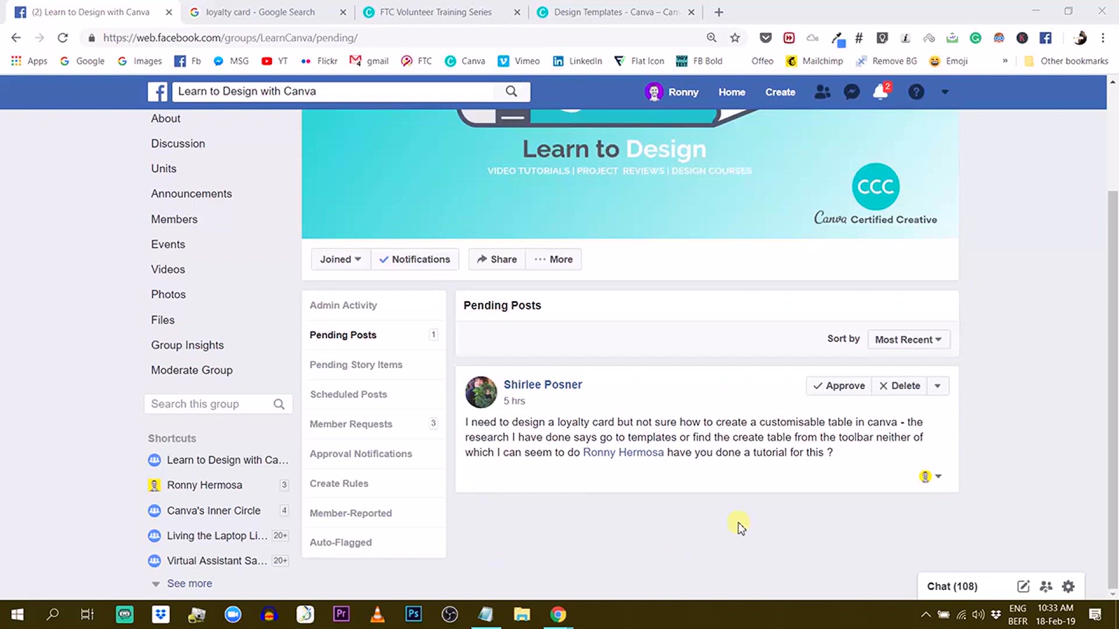Viewport: 1119px width, 629px height.
Task: Click the search magnifier in Facebook search bar
Action: tap(511, 91)
